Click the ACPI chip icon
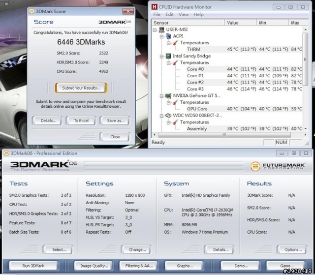Image resolution: width=315 pixels, height=275 pixels. pyautogui.click(x=168, y=36)
